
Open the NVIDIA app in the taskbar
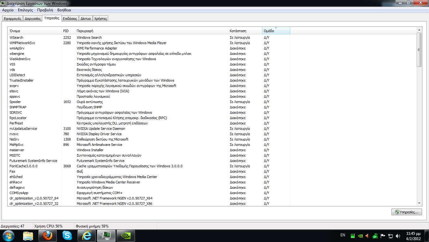pos(126,236)
